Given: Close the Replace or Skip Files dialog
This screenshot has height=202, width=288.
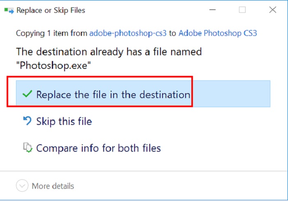Looking at the screenshot, I should coord(272,10).
